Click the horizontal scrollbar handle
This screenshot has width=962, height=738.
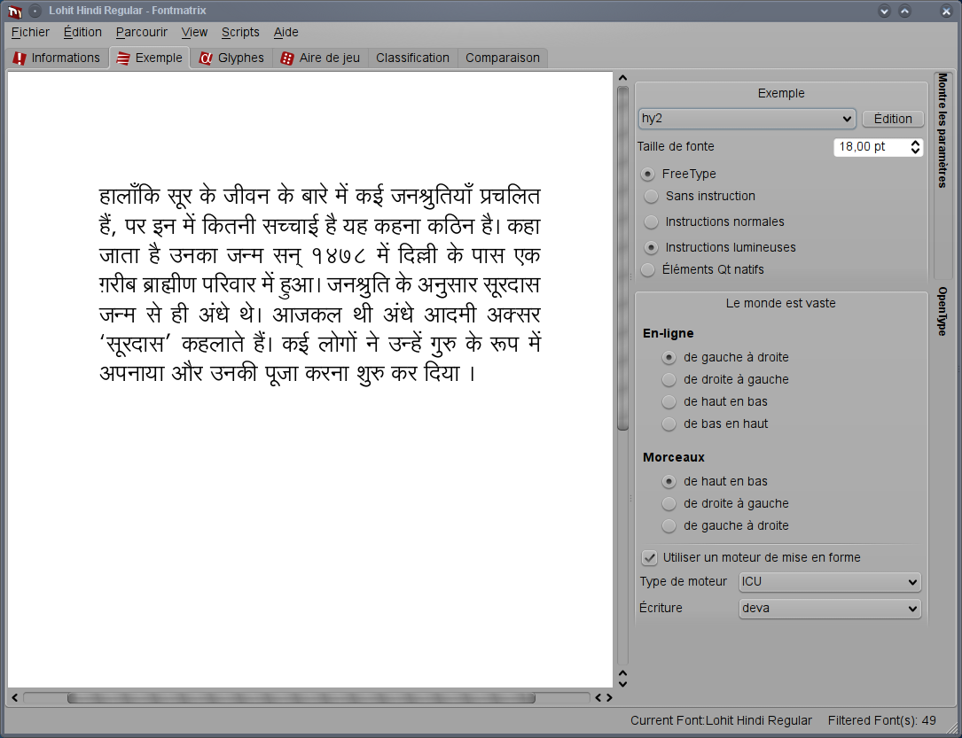click(301, 697)
